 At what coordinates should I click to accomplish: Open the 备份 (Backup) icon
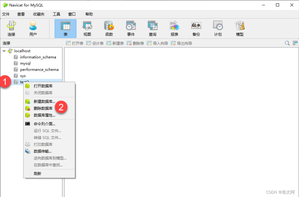click(x=196, y=28)
